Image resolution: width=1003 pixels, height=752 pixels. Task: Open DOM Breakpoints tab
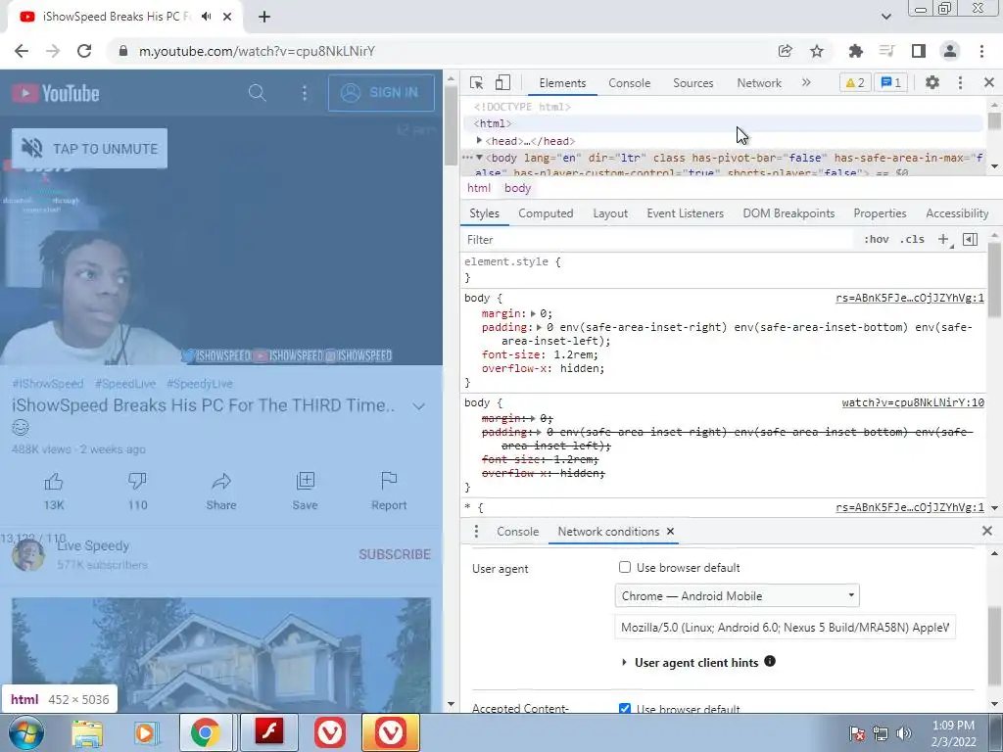coord(788,213)
